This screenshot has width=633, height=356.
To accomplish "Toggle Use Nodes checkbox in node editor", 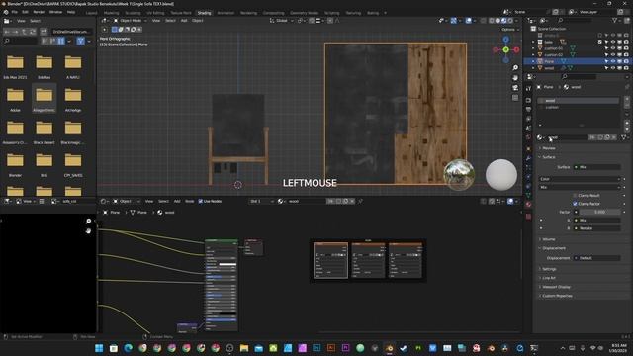I will [x=200, y=201].
